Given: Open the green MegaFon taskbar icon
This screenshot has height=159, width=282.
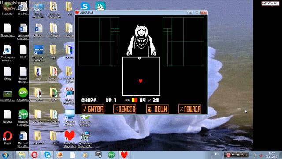Looking at the screenshot, I should pyautogui.click(x=111, y=155).
